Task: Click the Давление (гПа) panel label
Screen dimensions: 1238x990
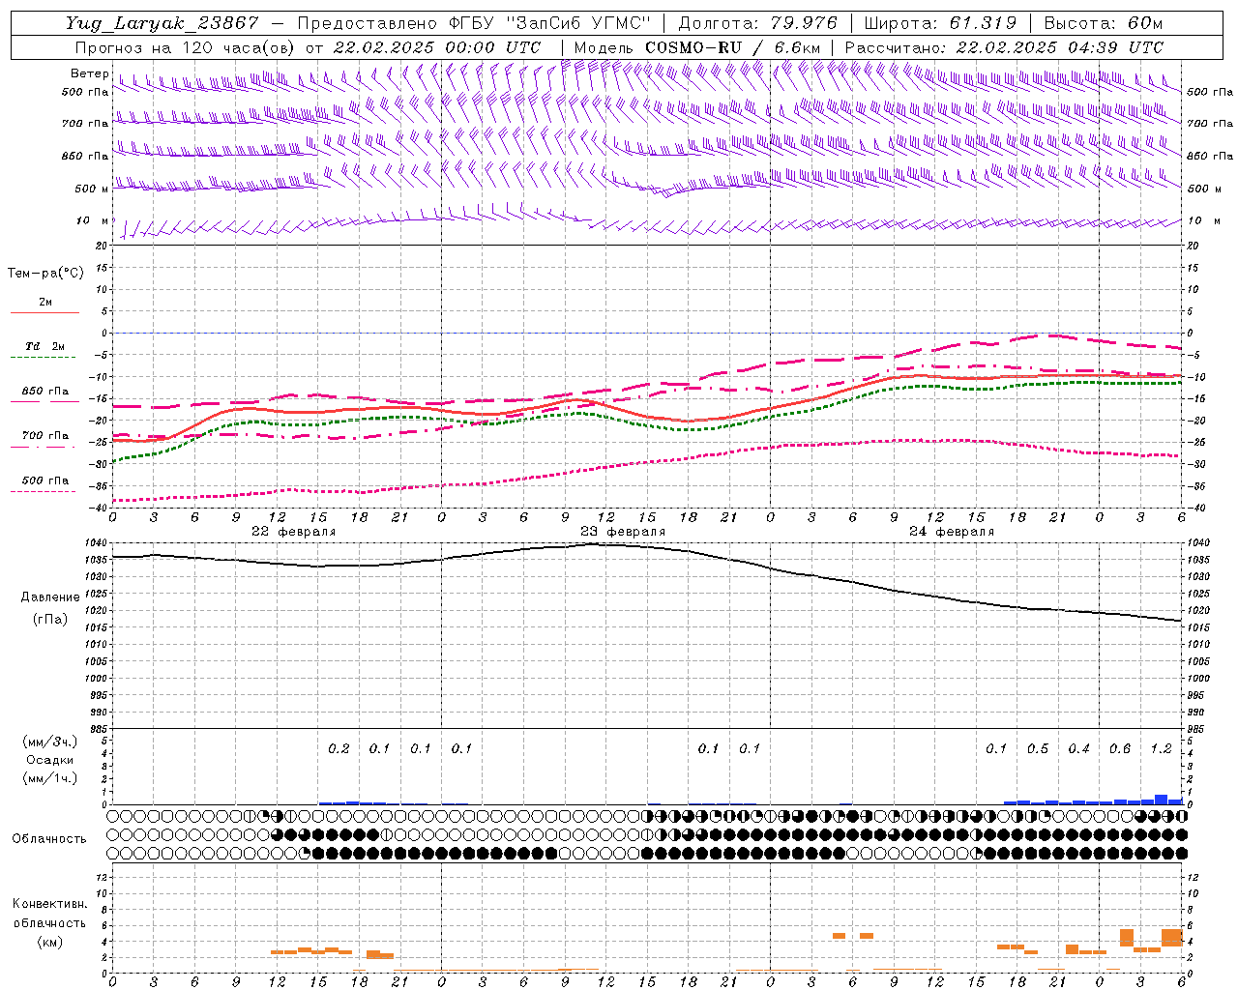Action: point(49,608)
